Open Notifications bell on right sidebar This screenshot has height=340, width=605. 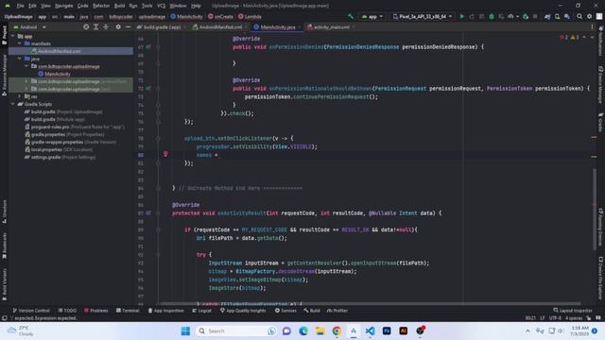click(601, 41)
